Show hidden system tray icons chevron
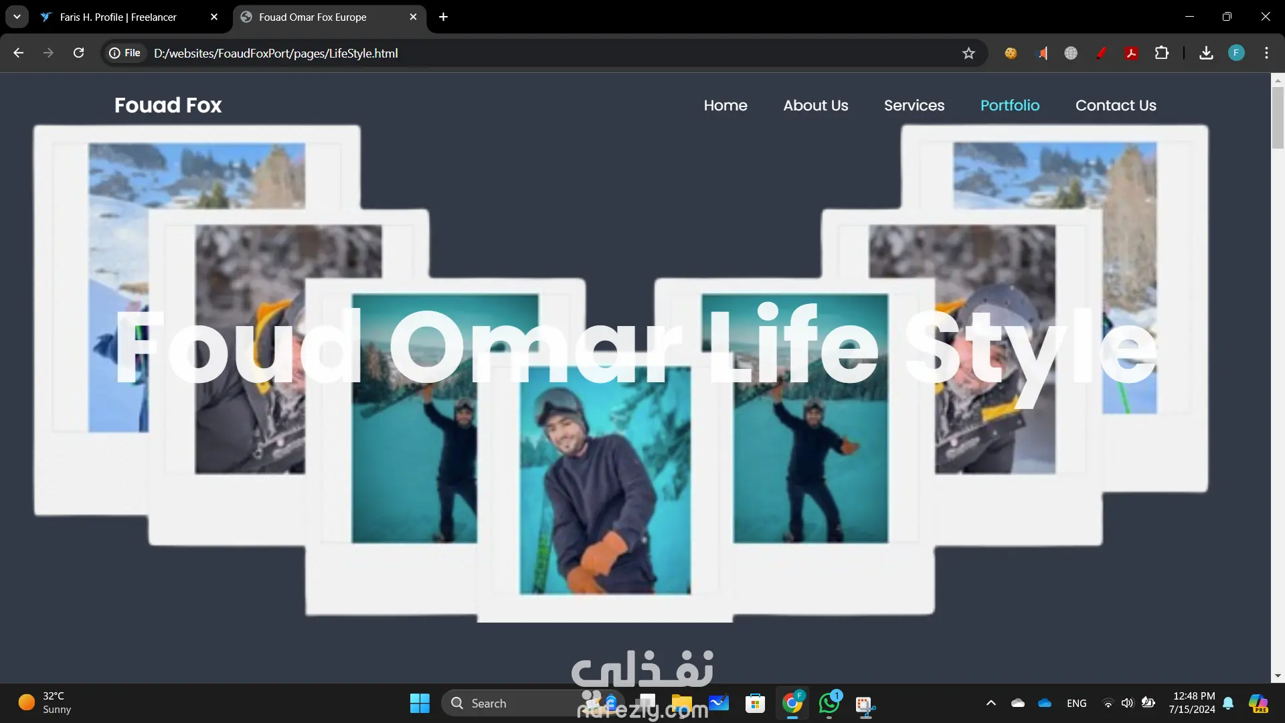 [991, 703]
